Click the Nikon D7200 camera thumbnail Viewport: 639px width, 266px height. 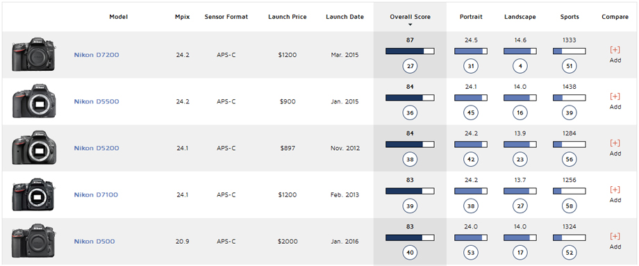click(34, 55)
